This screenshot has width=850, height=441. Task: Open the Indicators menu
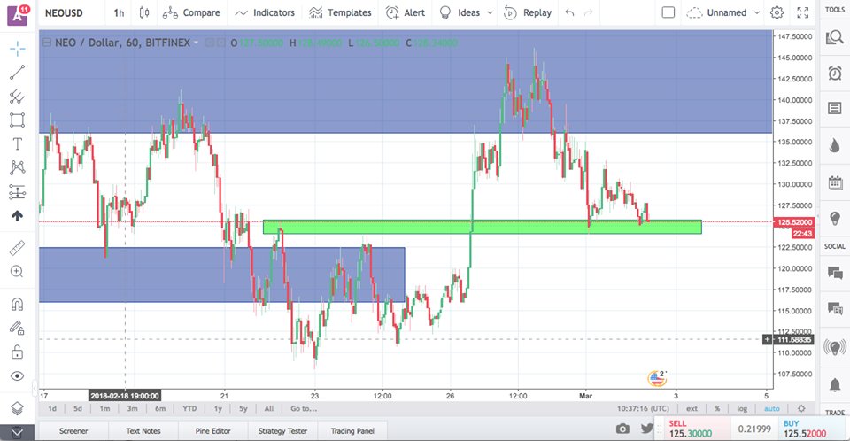[265, 12]
